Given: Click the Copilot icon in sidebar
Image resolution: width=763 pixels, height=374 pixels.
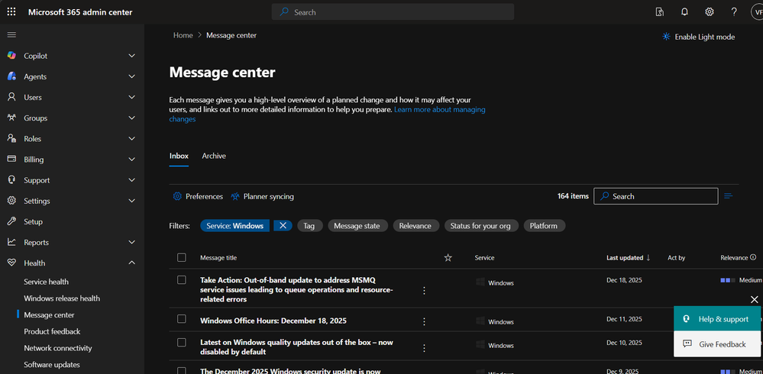Looking at the screenshot, I should coord(11,56).
